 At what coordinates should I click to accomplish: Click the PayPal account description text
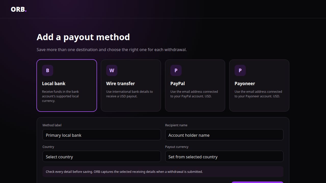point(194,94)
